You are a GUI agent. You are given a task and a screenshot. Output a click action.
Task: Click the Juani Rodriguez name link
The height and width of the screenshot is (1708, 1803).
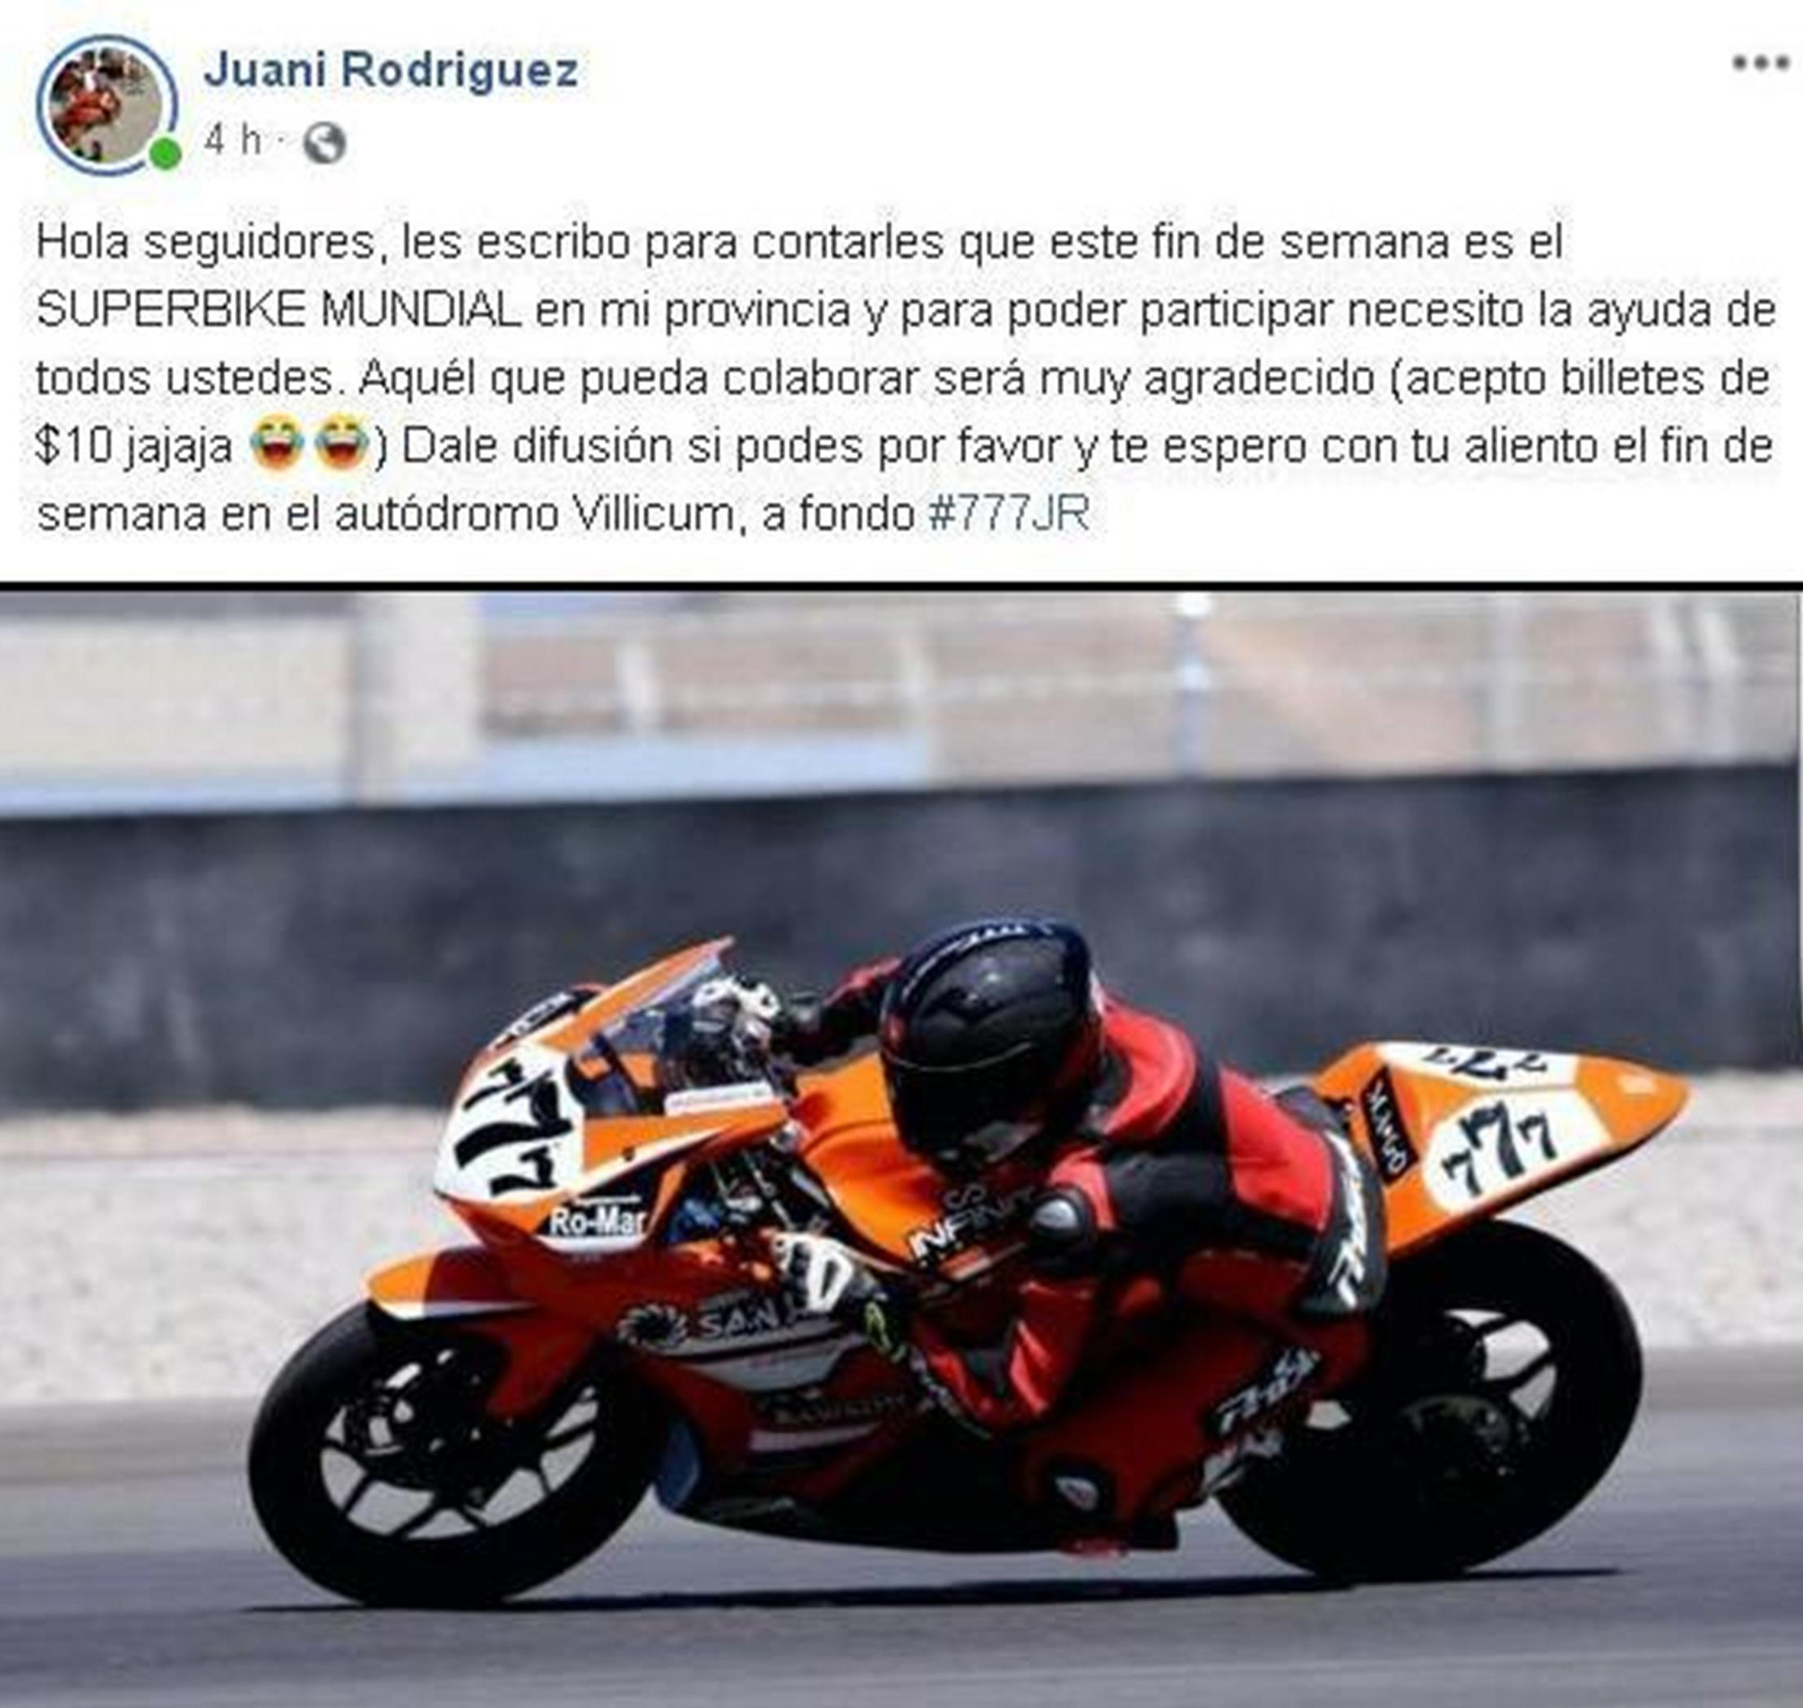pyautogui.click(x=392, y=70)
